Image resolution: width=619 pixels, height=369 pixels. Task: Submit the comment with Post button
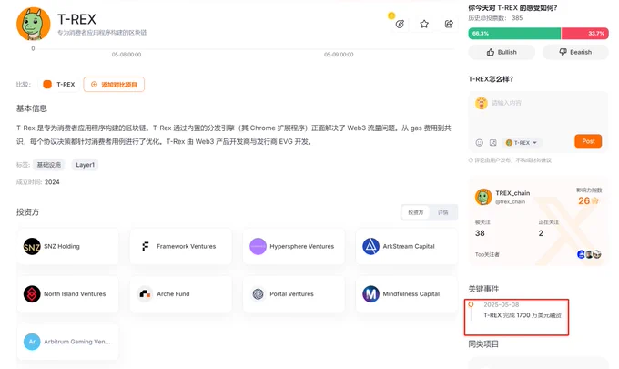tap(588, 141)
